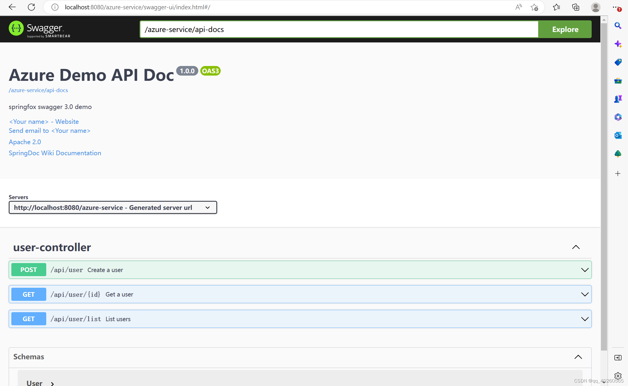The width and height of the screenshot is (628, 386).
Task: Click the browser refresh icon
Action: coord(31,7)
